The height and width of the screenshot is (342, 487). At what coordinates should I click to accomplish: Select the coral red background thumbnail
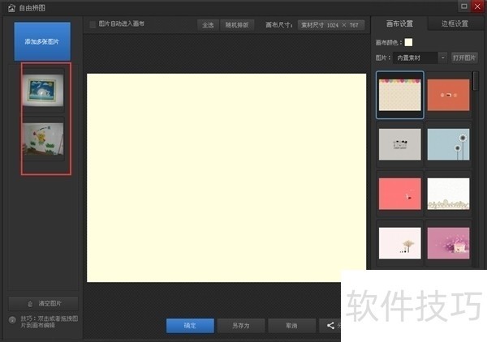click(399, 194)
